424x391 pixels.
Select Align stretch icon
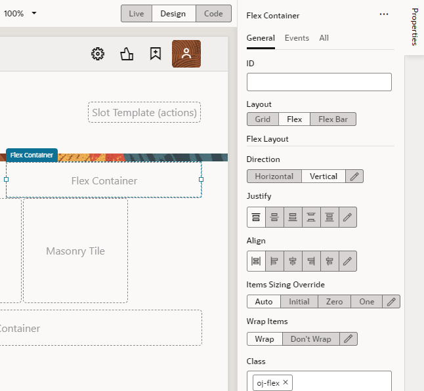[256, 261]
